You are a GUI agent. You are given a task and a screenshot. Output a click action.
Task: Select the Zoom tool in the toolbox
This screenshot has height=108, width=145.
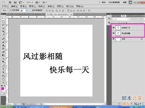click(3, 83)
